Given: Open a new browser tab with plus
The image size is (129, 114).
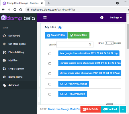Looking at the screenshot, I should point(49,3).
